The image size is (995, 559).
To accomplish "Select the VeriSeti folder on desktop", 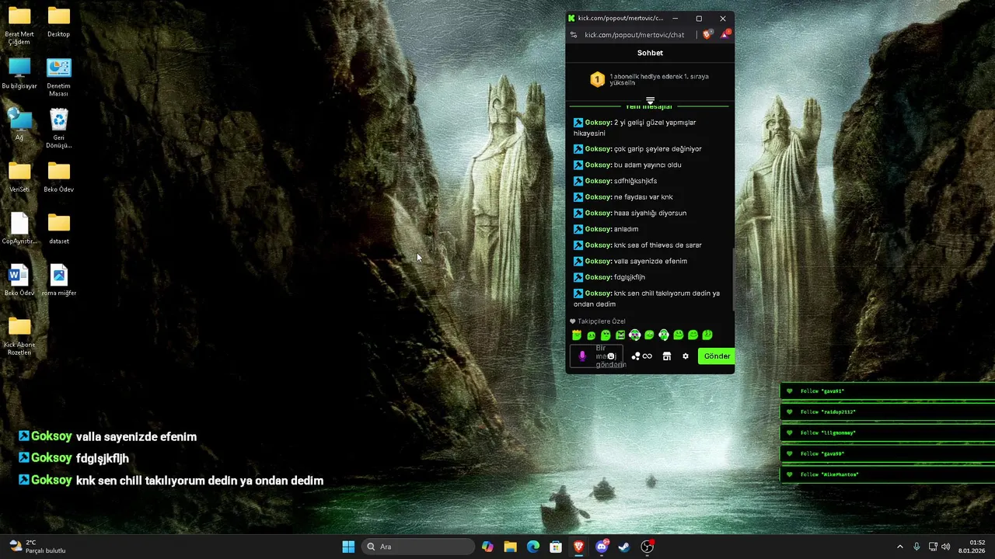I will click(19, 176).
